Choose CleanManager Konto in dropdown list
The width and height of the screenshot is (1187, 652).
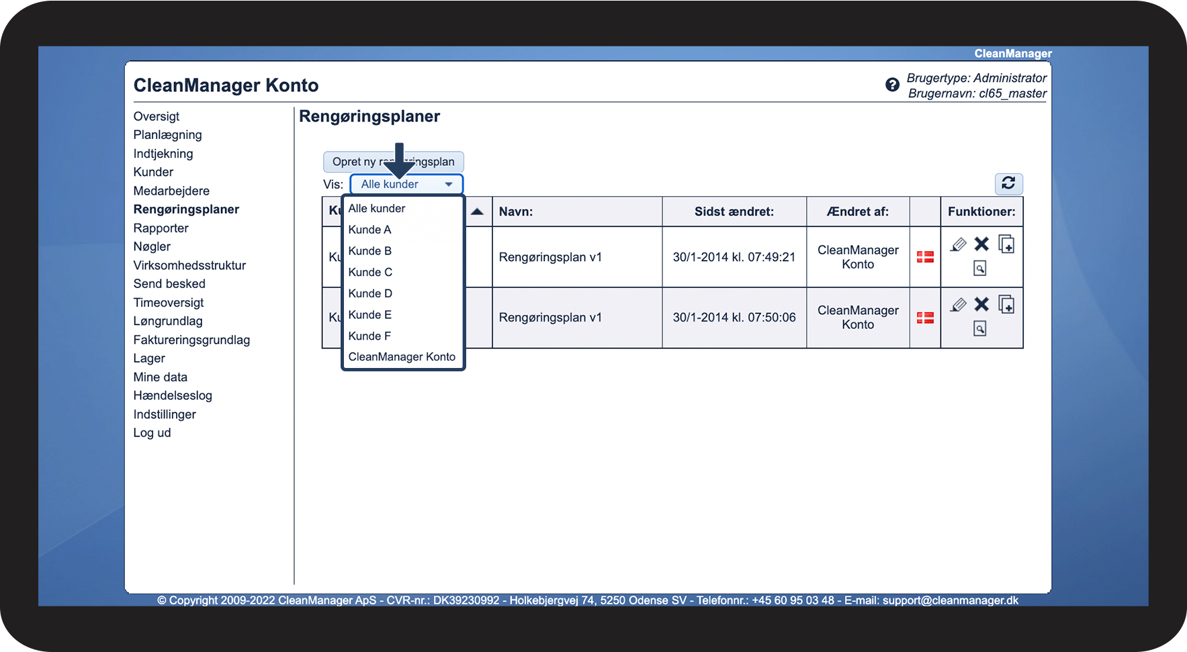(x=403, y=357)
